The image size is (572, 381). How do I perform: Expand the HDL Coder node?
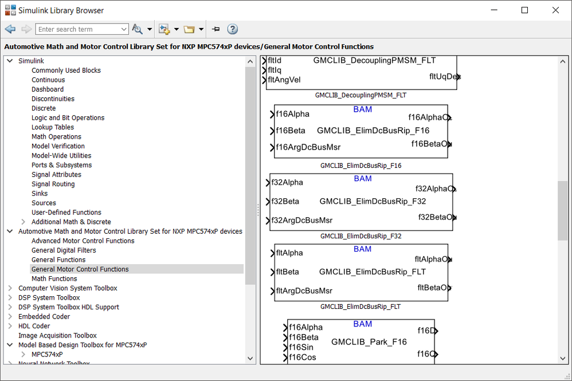coord(10,326)
